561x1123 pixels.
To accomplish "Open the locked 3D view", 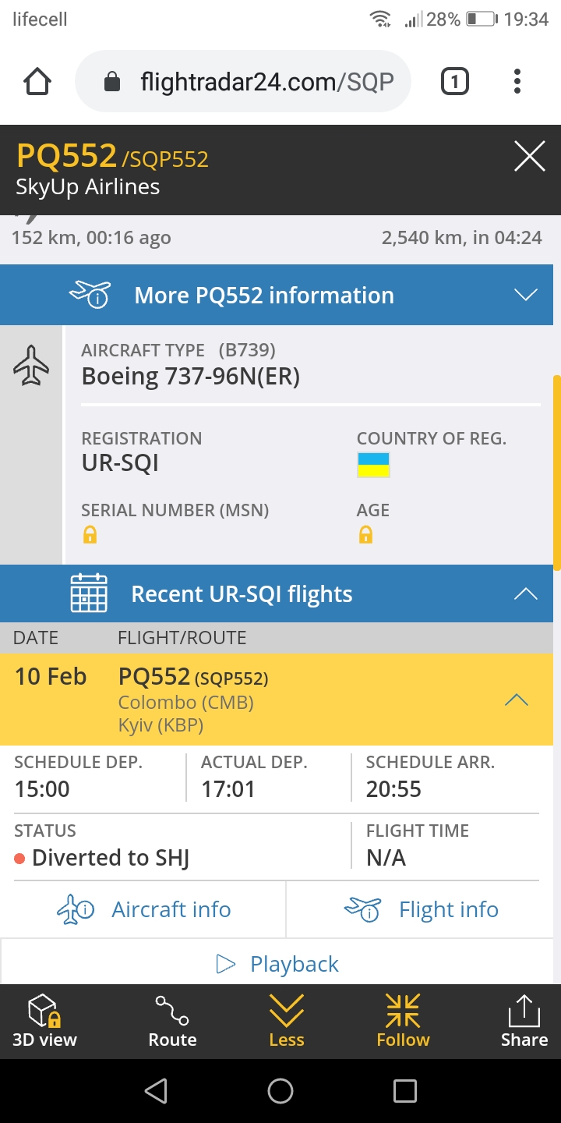I will pyautogui.click(x=44, y=1022).
